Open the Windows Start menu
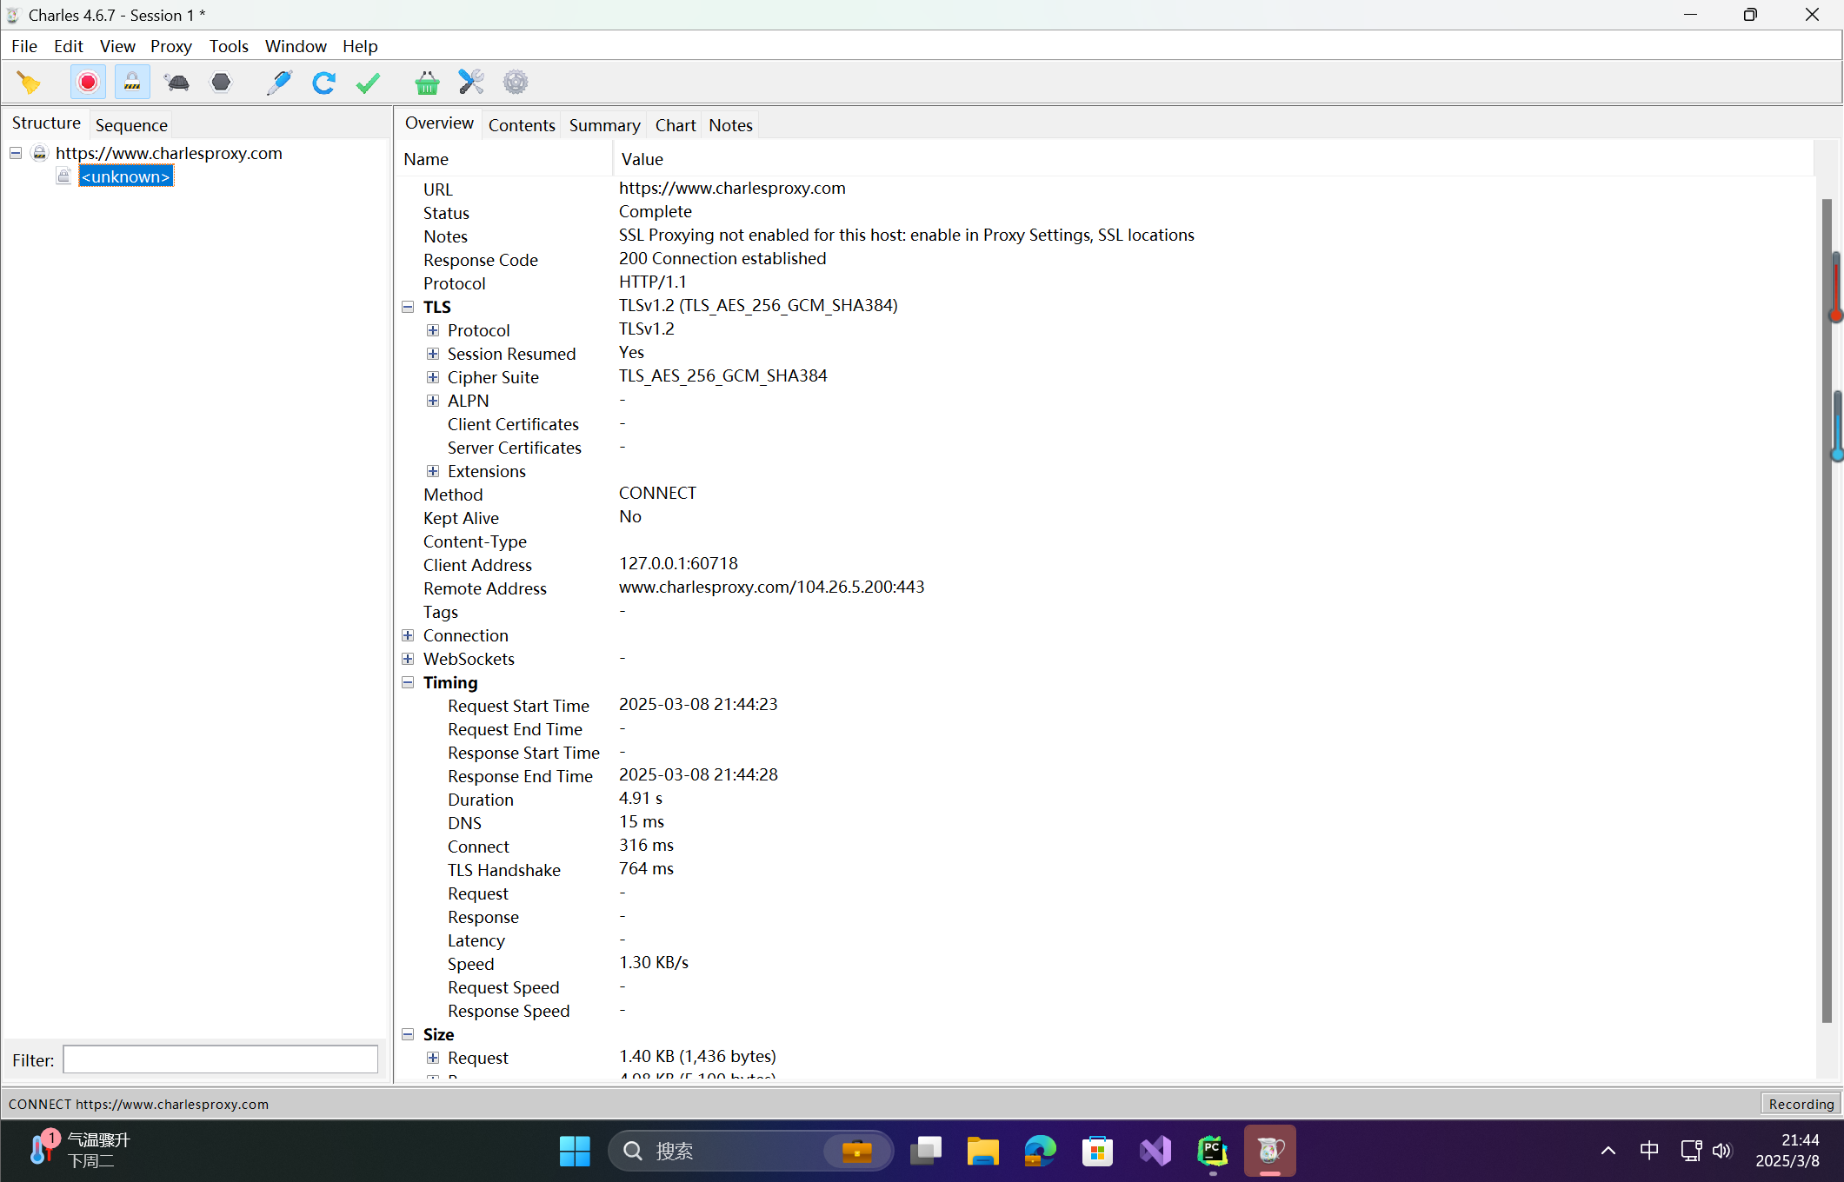This screenshot has height=1182, width=1844. tap(575, 1151)
